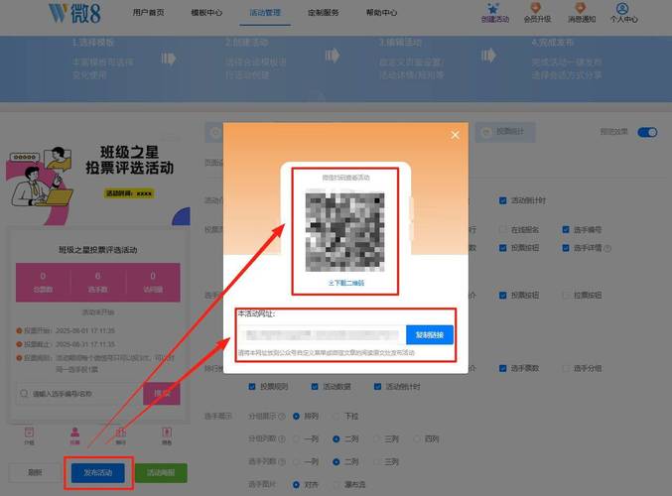Open the 投票统计 tab behind popup

(x=505, y=132)
